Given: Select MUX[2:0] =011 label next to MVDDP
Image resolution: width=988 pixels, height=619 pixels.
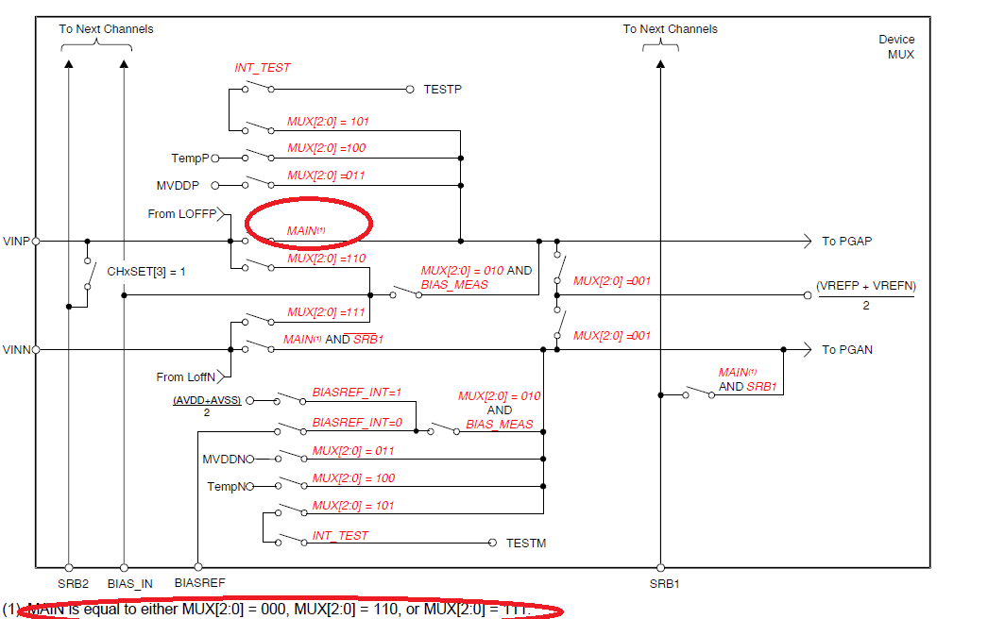Looking at the screenshot, I should (x=327, y=176).
